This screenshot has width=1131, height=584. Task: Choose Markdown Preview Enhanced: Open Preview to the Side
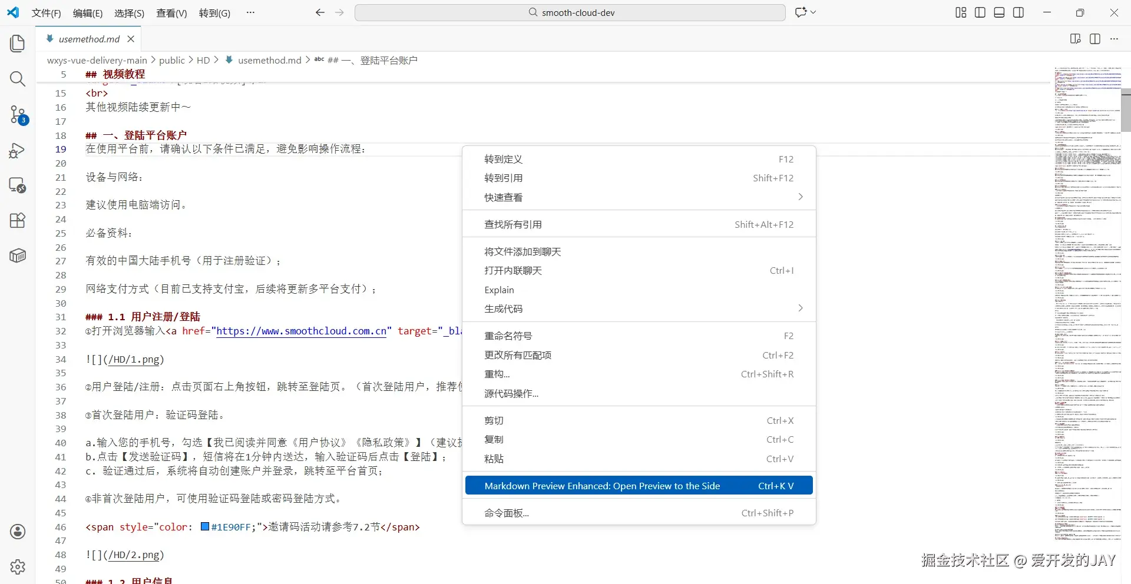coord(602,485)
